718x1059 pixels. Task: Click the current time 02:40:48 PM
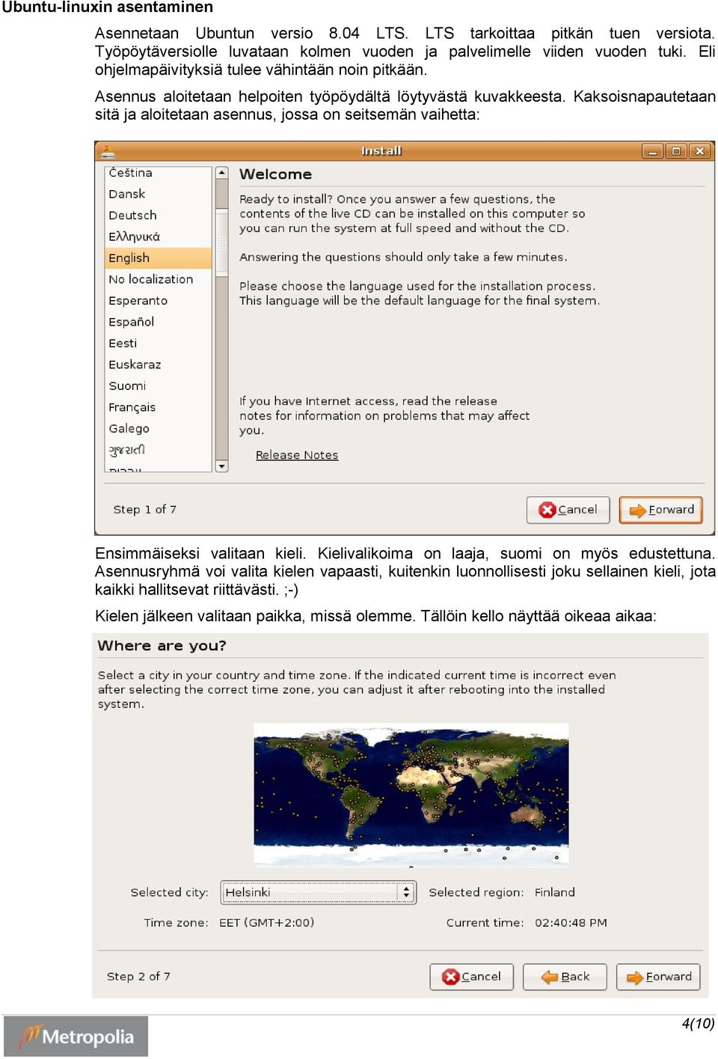pyautogui.click(x=571, y=923)
